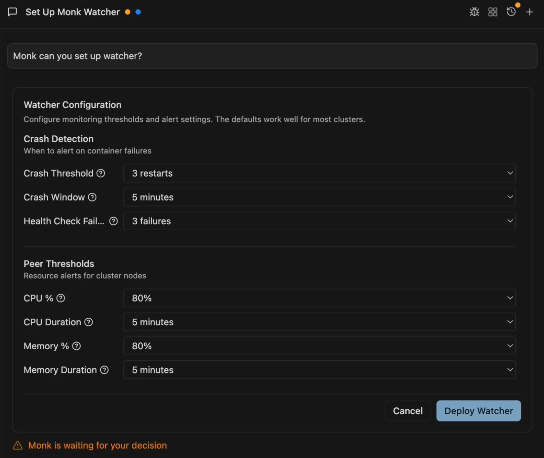Open the history clock icon
Image resolution: width=544 pixels, height=458 pixels.
coord(511,12)
